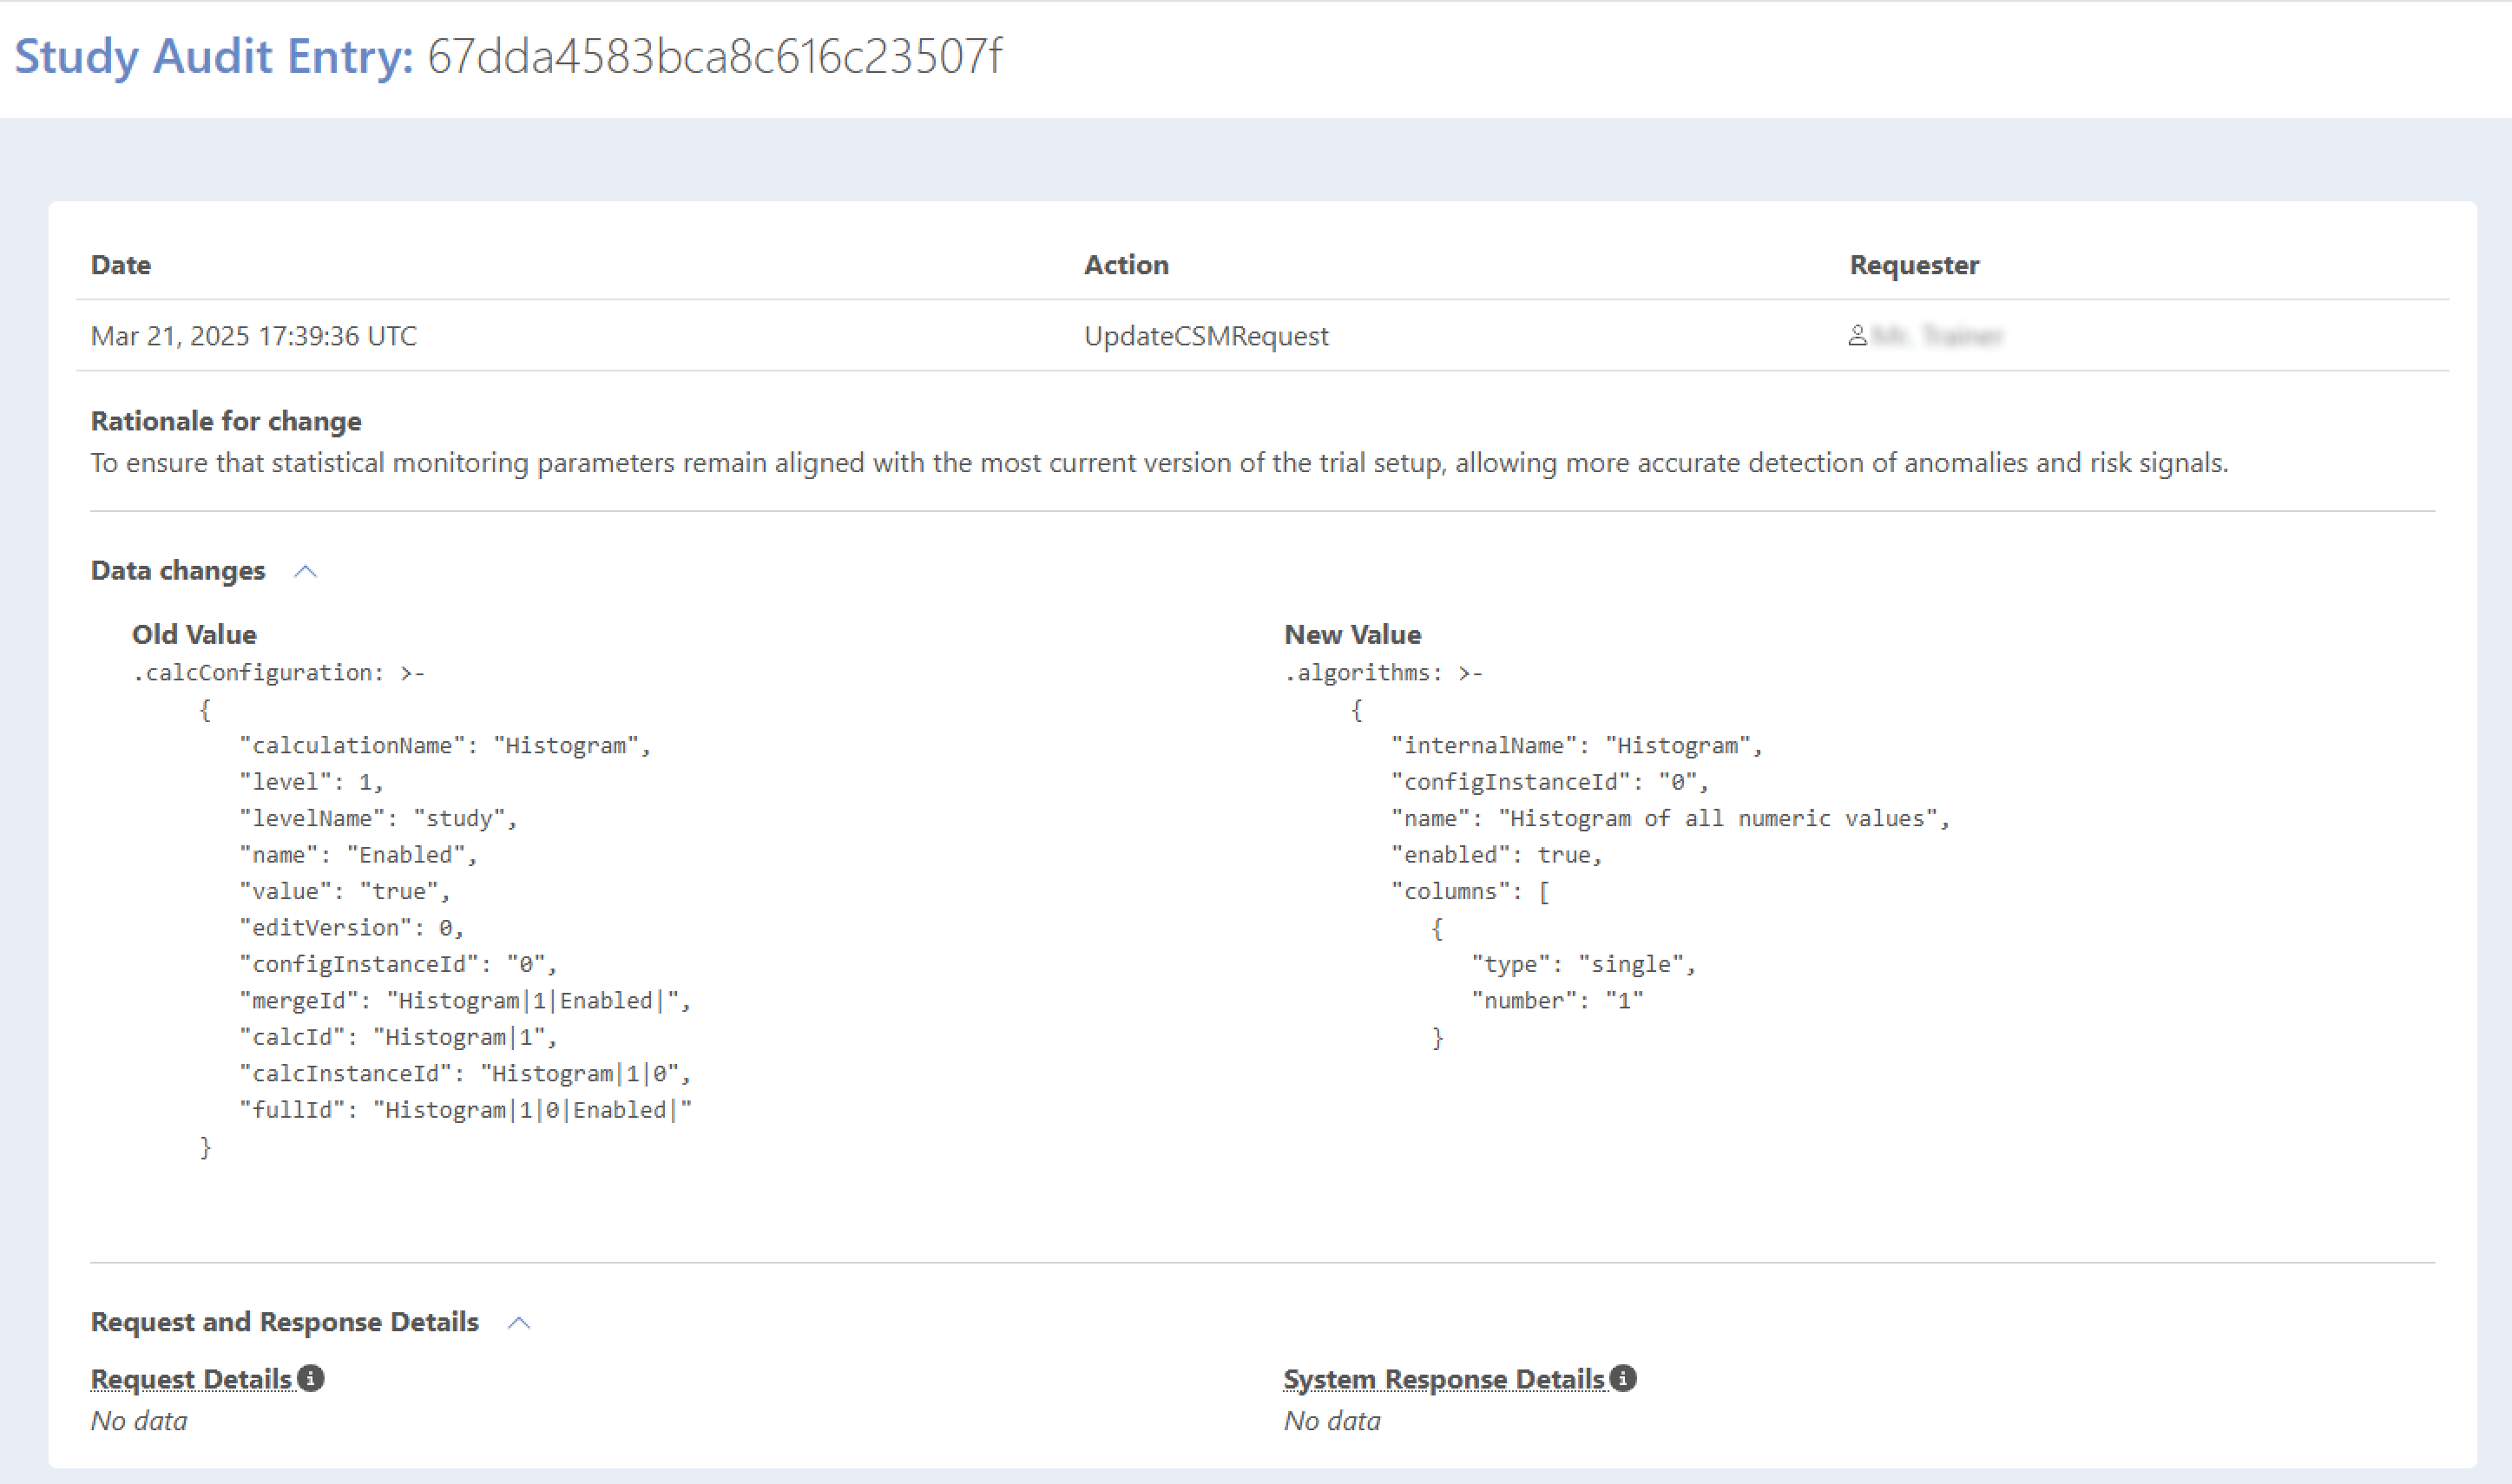Click the "number": "1" line
Viewport: 2512px width, 1484px height.
pos(1557,1001)
